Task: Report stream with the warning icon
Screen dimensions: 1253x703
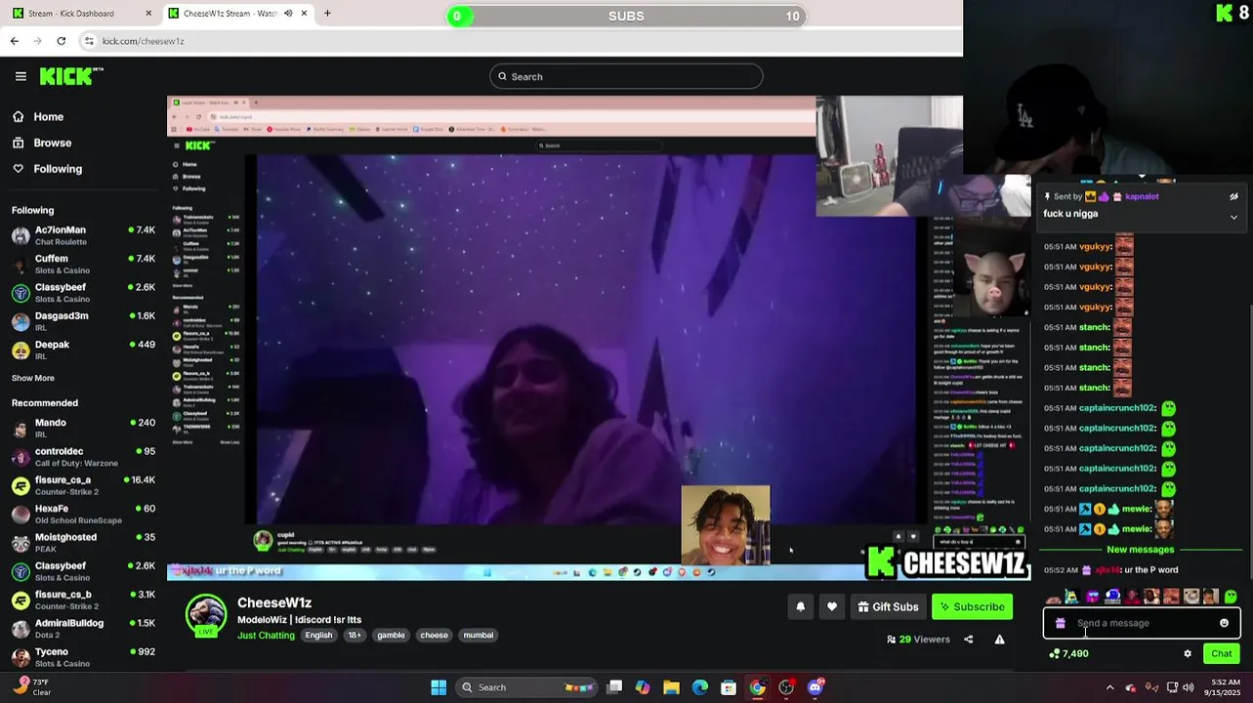Action: 999,640
